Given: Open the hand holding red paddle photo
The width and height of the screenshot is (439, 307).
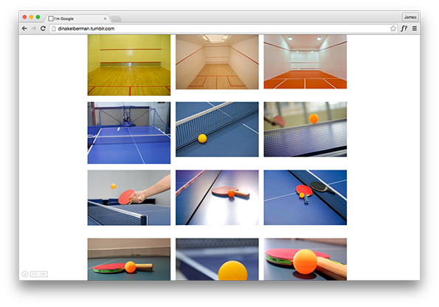Looking at the screenshot, I should click(x=129, y=198).
